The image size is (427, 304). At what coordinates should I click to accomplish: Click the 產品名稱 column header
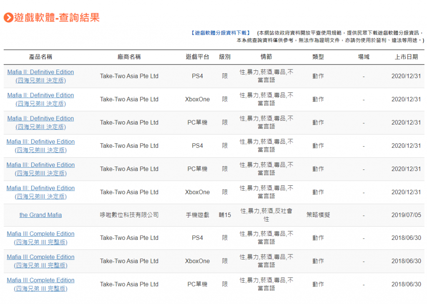pyautogui.click(x=40, y=57)
